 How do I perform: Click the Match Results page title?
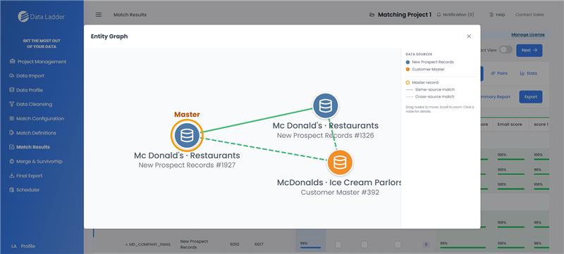(x=130, y=15)
